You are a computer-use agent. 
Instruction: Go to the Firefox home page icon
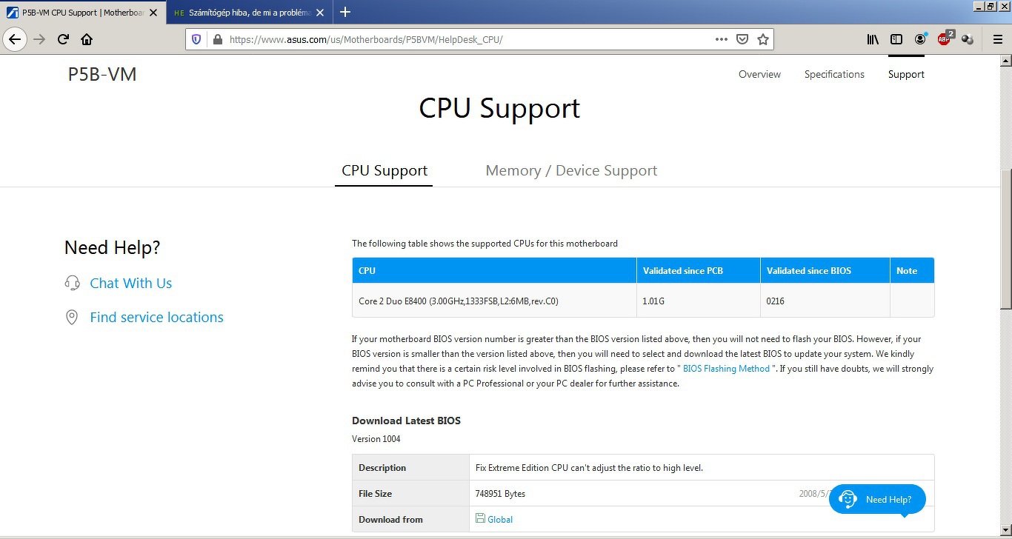[x=87, y=39]
